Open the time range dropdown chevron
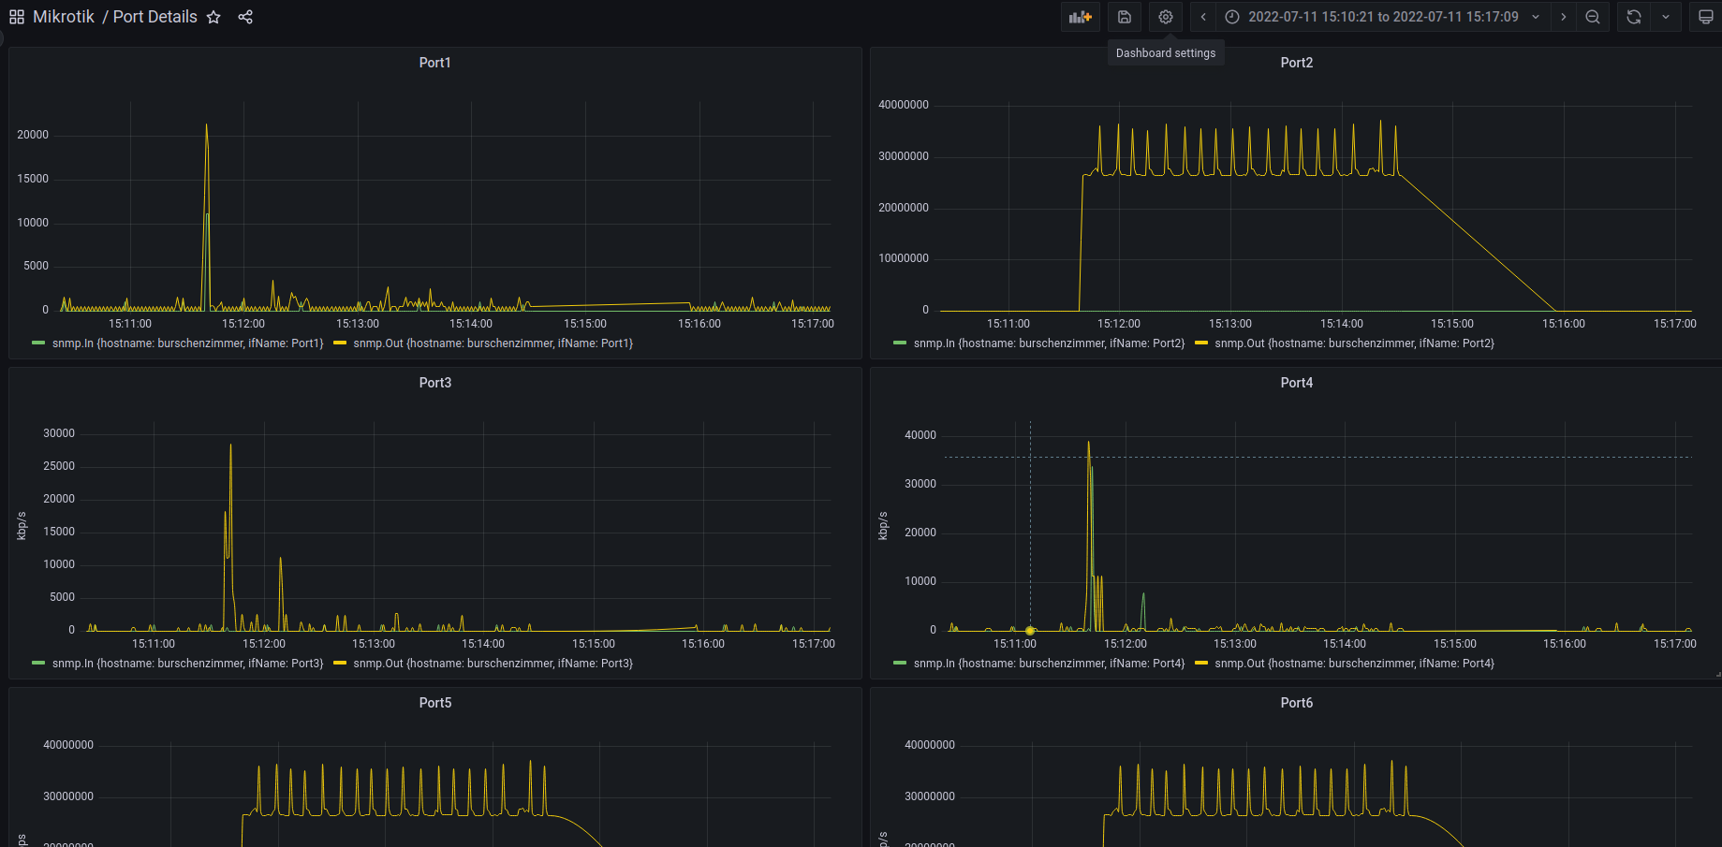Viewport: 1722px width, 847px height. (1537, 17)
